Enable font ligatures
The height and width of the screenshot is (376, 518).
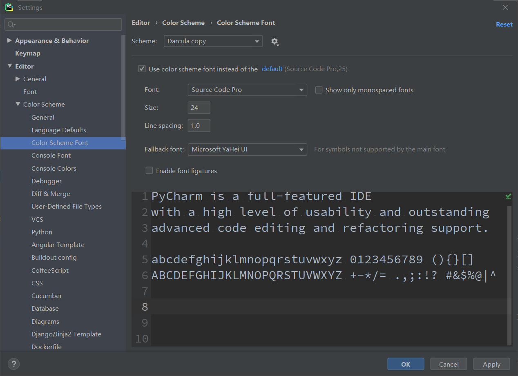[149, 171]
